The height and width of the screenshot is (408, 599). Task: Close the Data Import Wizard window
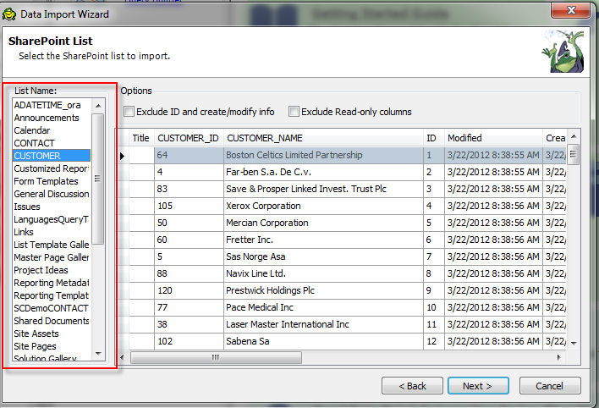[570, 10]
